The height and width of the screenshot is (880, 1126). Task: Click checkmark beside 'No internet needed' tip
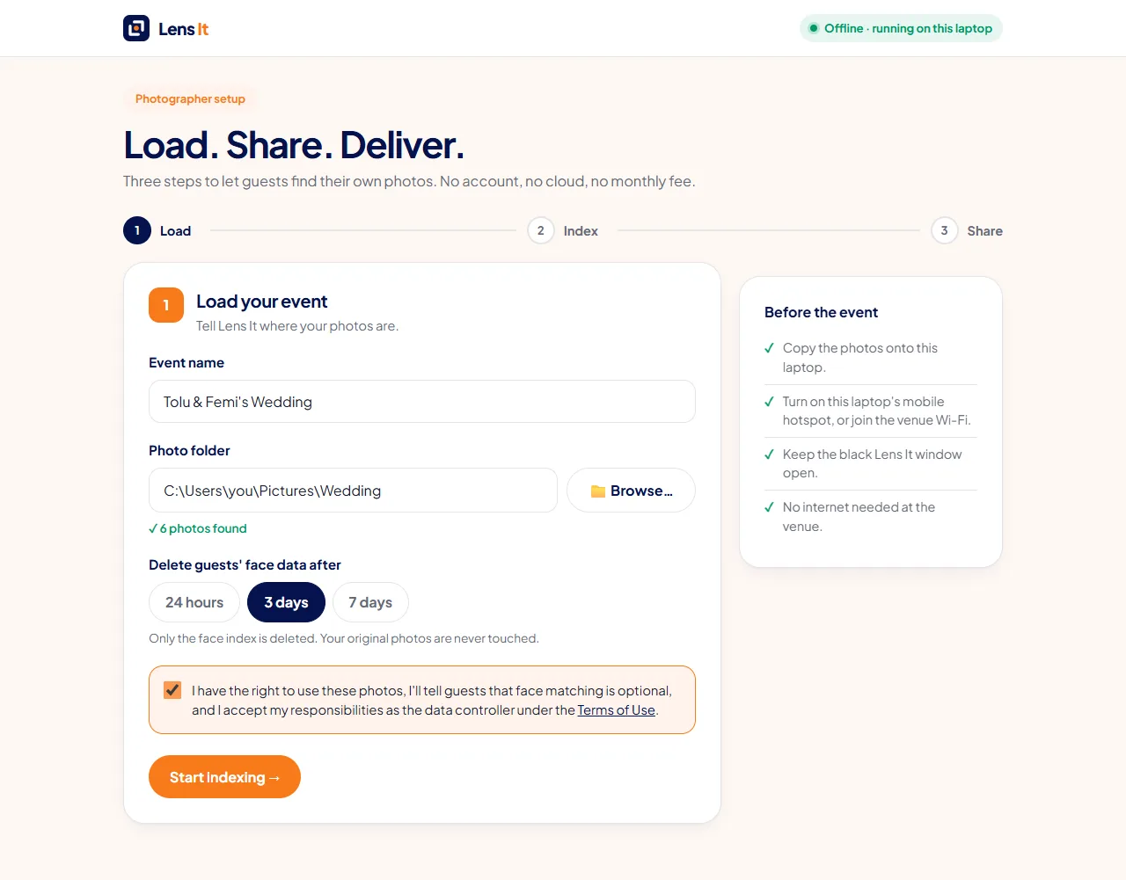[x=770, y=507]
